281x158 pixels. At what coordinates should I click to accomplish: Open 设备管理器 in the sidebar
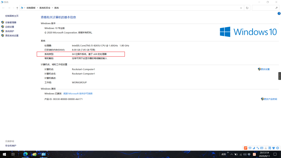tap(11, 22)
